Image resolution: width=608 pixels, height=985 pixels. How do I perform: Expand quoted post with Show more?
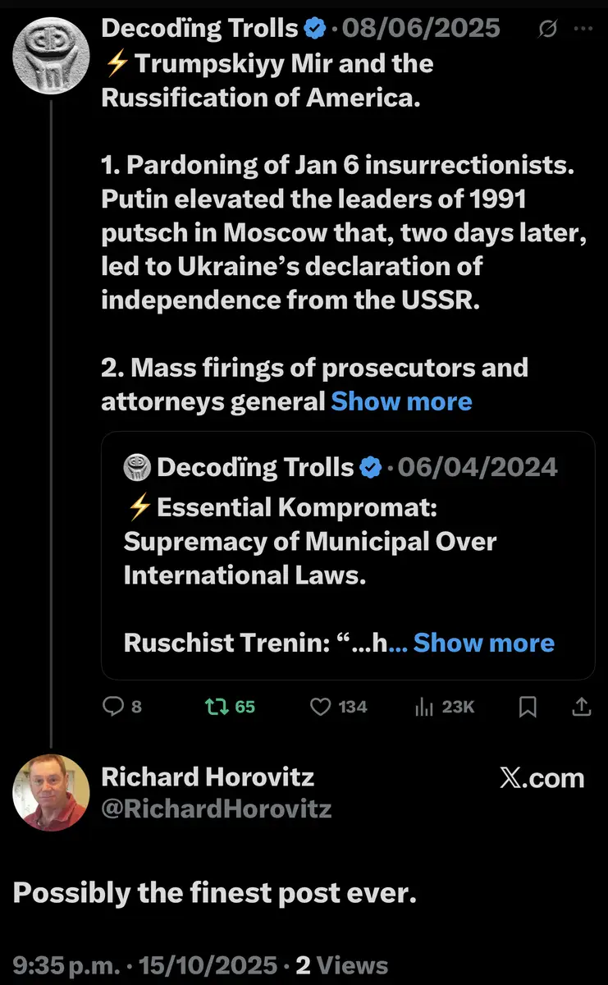pos(483,643)
